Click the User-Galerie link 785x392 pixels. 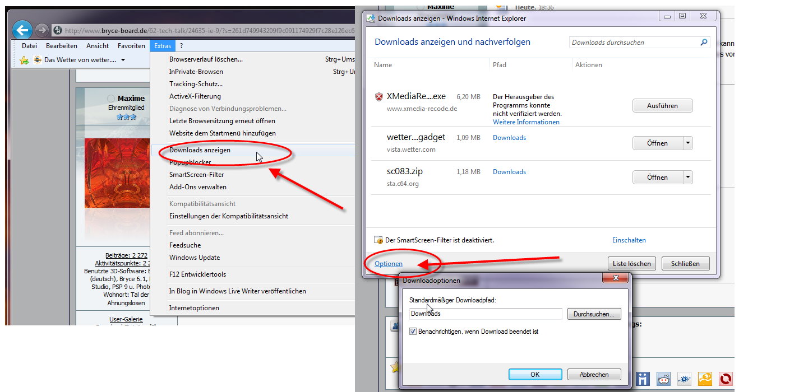click(126, 319)
